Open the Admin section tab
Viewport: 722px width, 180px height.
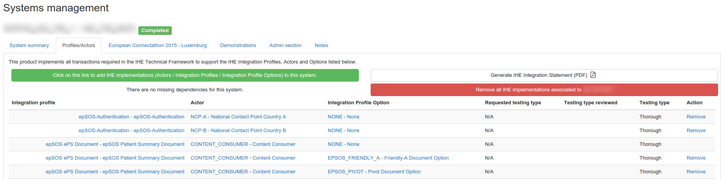point(285,45)
